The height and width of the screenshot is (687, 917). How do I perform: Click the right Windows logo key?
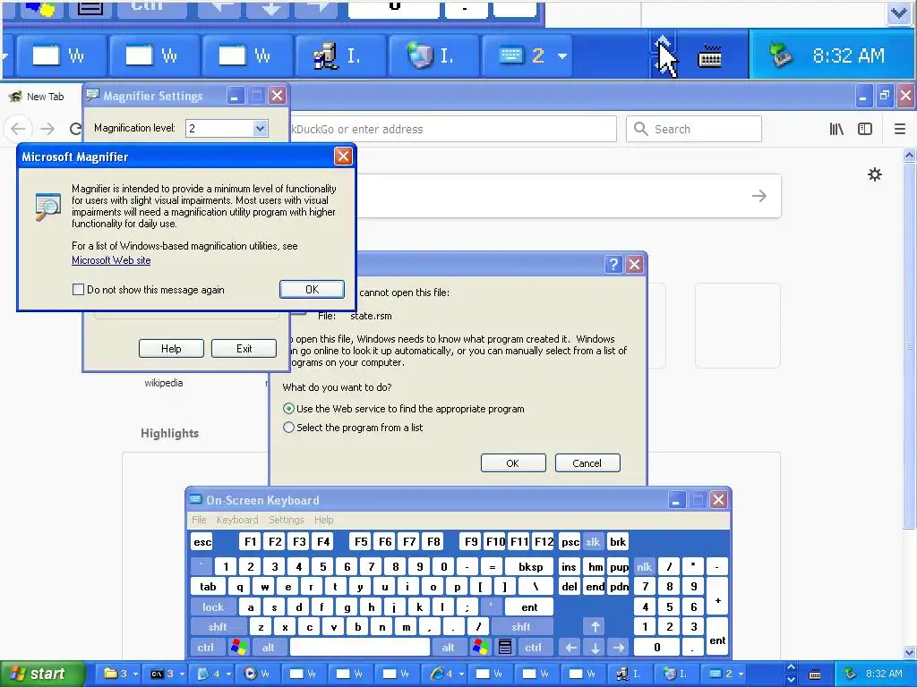point(481,648)
